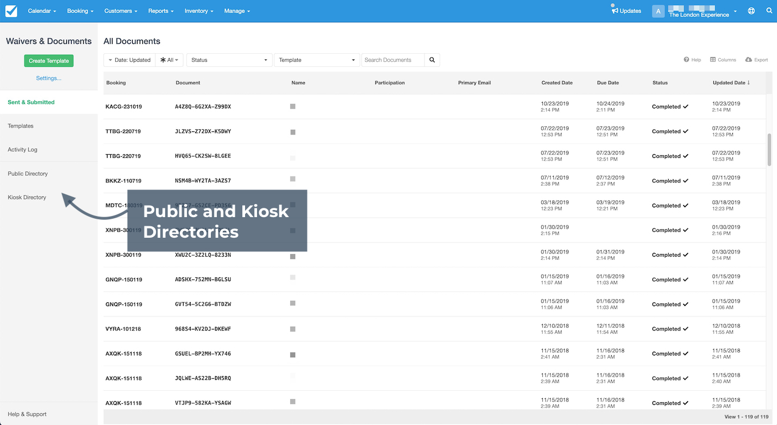777x425 pixels.
Task: Click the Export cloud download icon
Action: pos(749,60)
